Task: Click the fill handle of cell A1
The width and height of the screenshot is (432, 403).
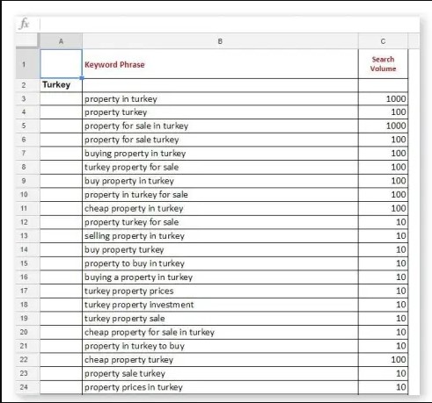Action: pos(82,78)
